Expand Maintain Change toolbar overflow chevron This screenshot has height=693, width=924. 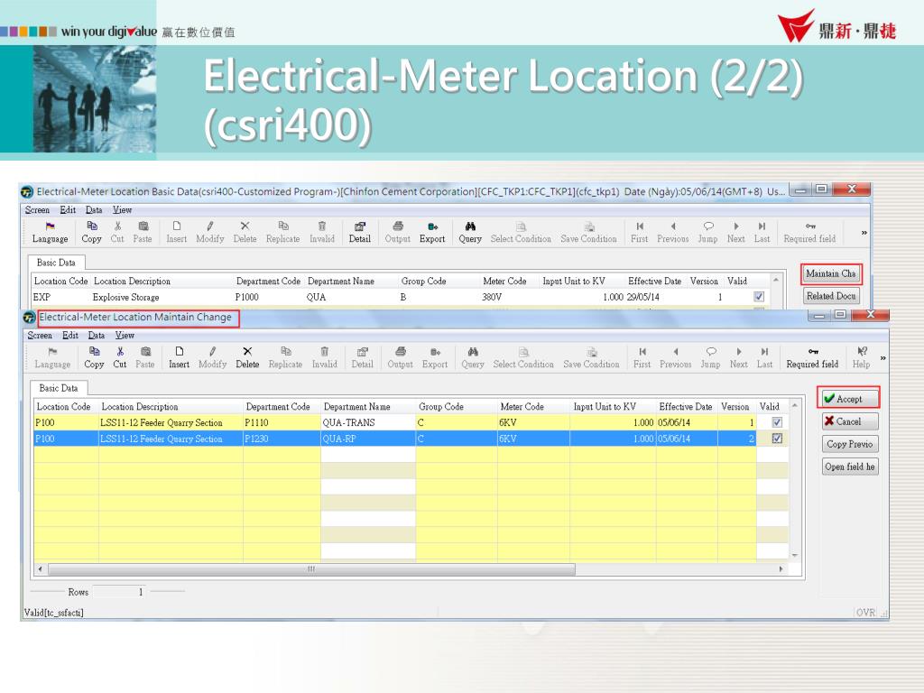pyautogui.click(x=882, y=357)
